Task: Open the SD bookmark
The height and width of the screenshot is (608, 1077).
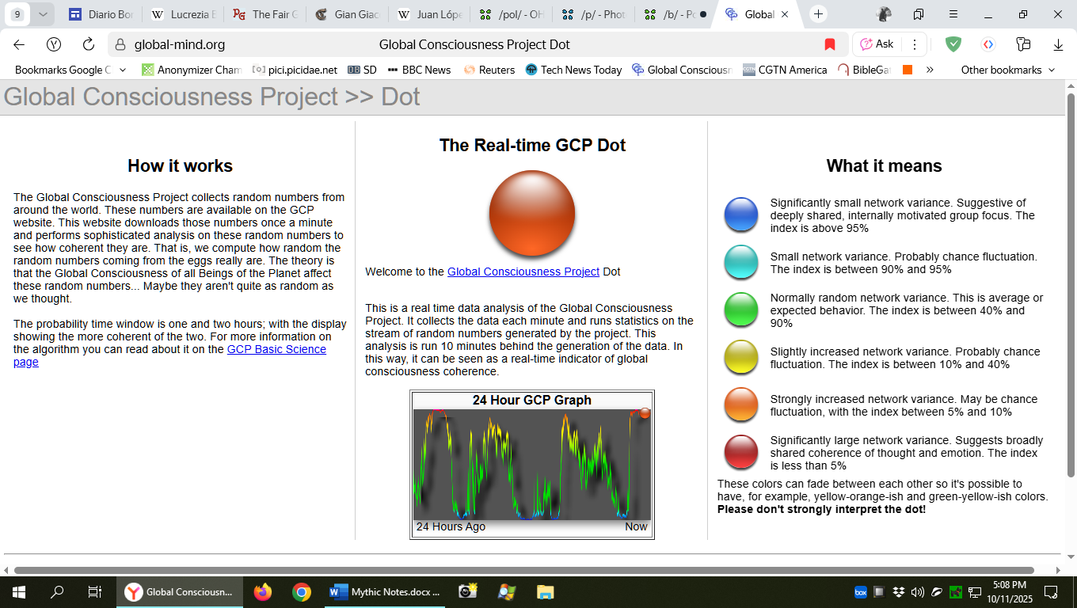Action: coord(362,70)
